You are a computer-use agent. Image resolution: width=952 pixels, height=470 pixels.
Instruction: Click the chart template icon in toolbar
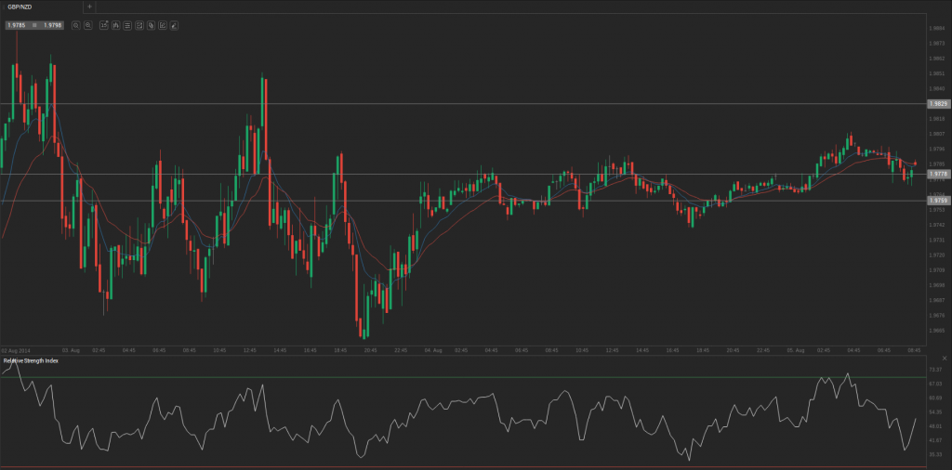[139, 25]
